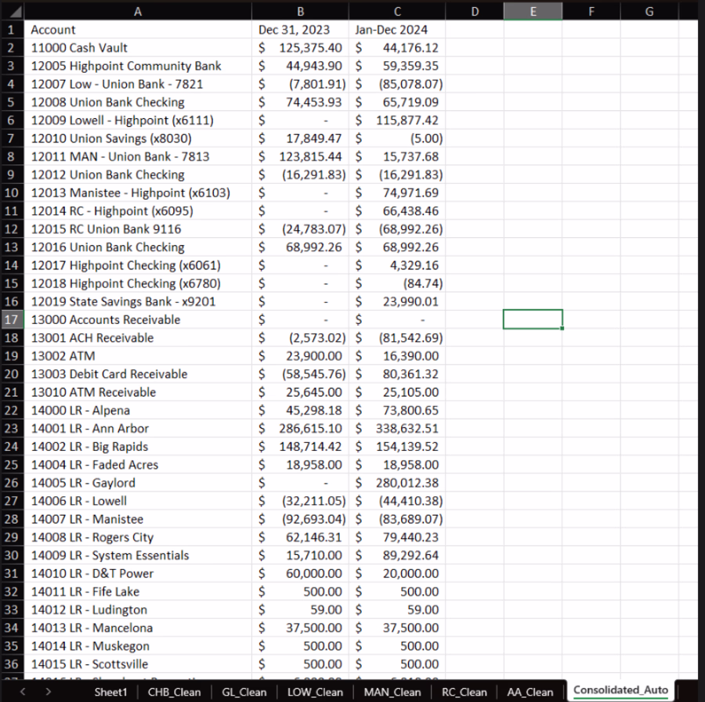Open the GL_Clean sheet tab
This screenshot has height=702, width=705.
coord(244,692)
